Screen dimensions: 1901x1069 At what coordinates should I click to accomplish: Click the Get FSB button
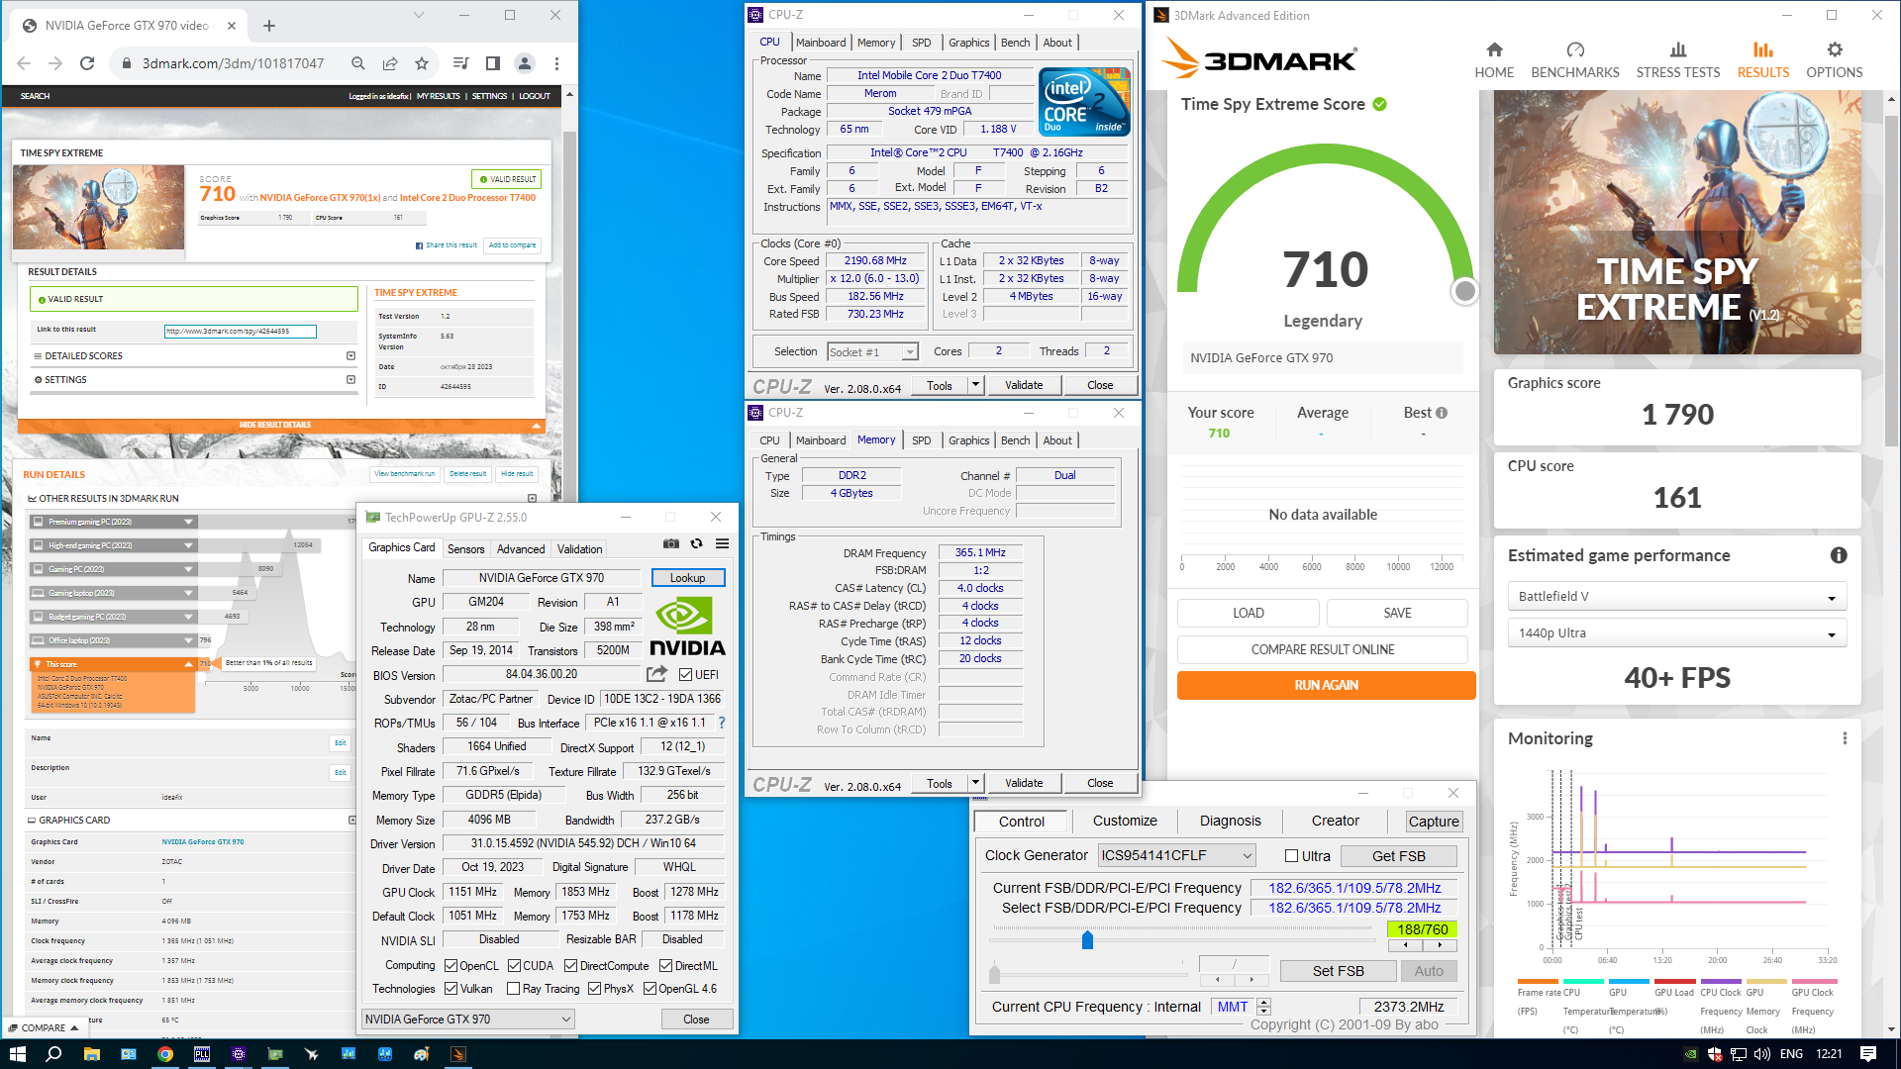1398,856
